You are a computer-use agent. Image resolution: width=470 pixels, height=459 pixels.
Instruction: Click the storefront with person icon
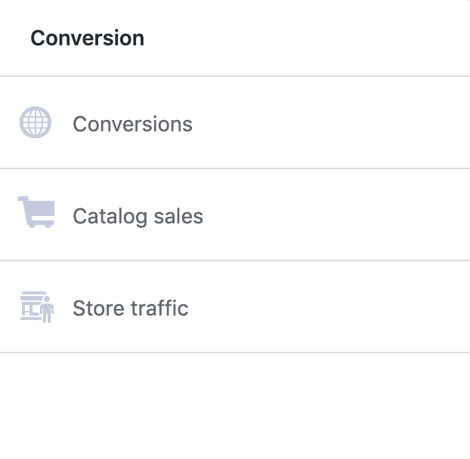tap(36, 307)
